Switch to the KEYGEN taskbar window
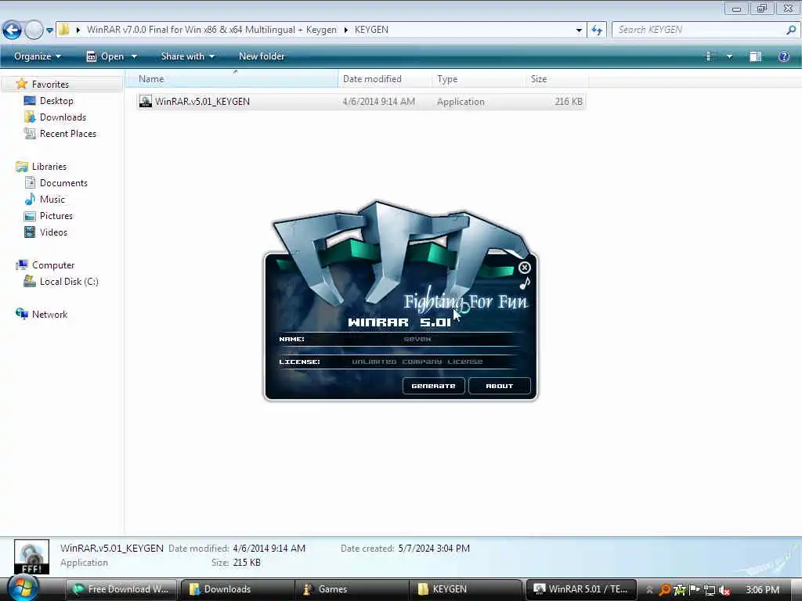 pos(466,589)
